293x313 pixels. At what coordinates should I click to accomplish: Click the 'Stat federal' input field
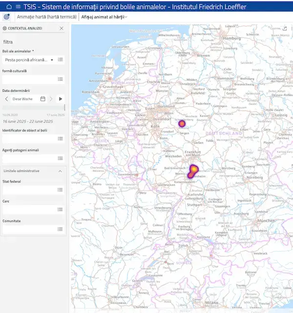(x=29, y=190)
